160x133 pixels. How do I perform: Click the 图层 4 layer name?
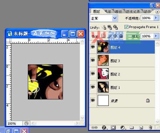pos(115,48)
